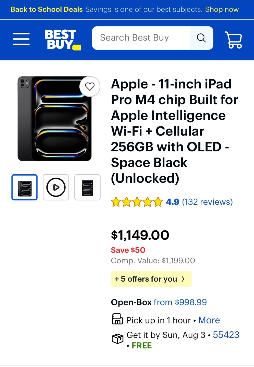254x367 pixels.
Task: Select the first product image thumbnail
Action: (x=25, y=187)
